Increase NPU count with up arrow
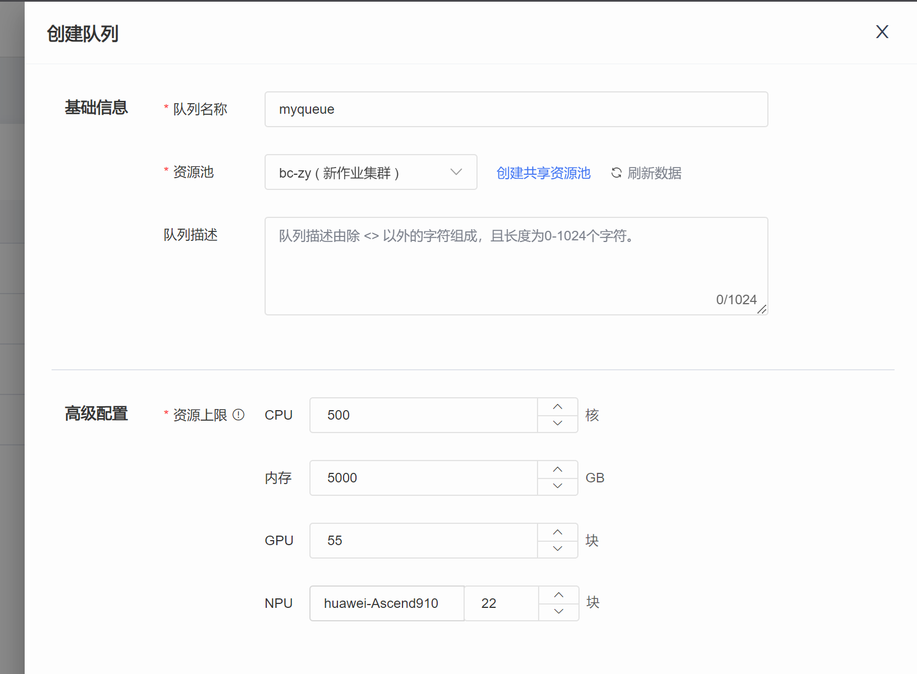The image size is (917, 674). (x=559, y=595)
